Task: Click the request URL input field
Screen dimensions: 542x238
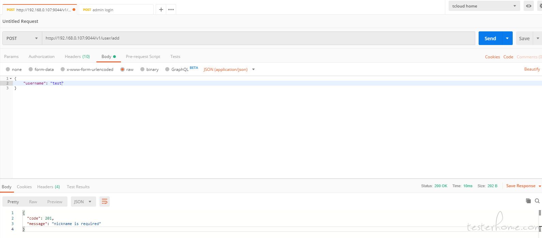Action: 258,38
